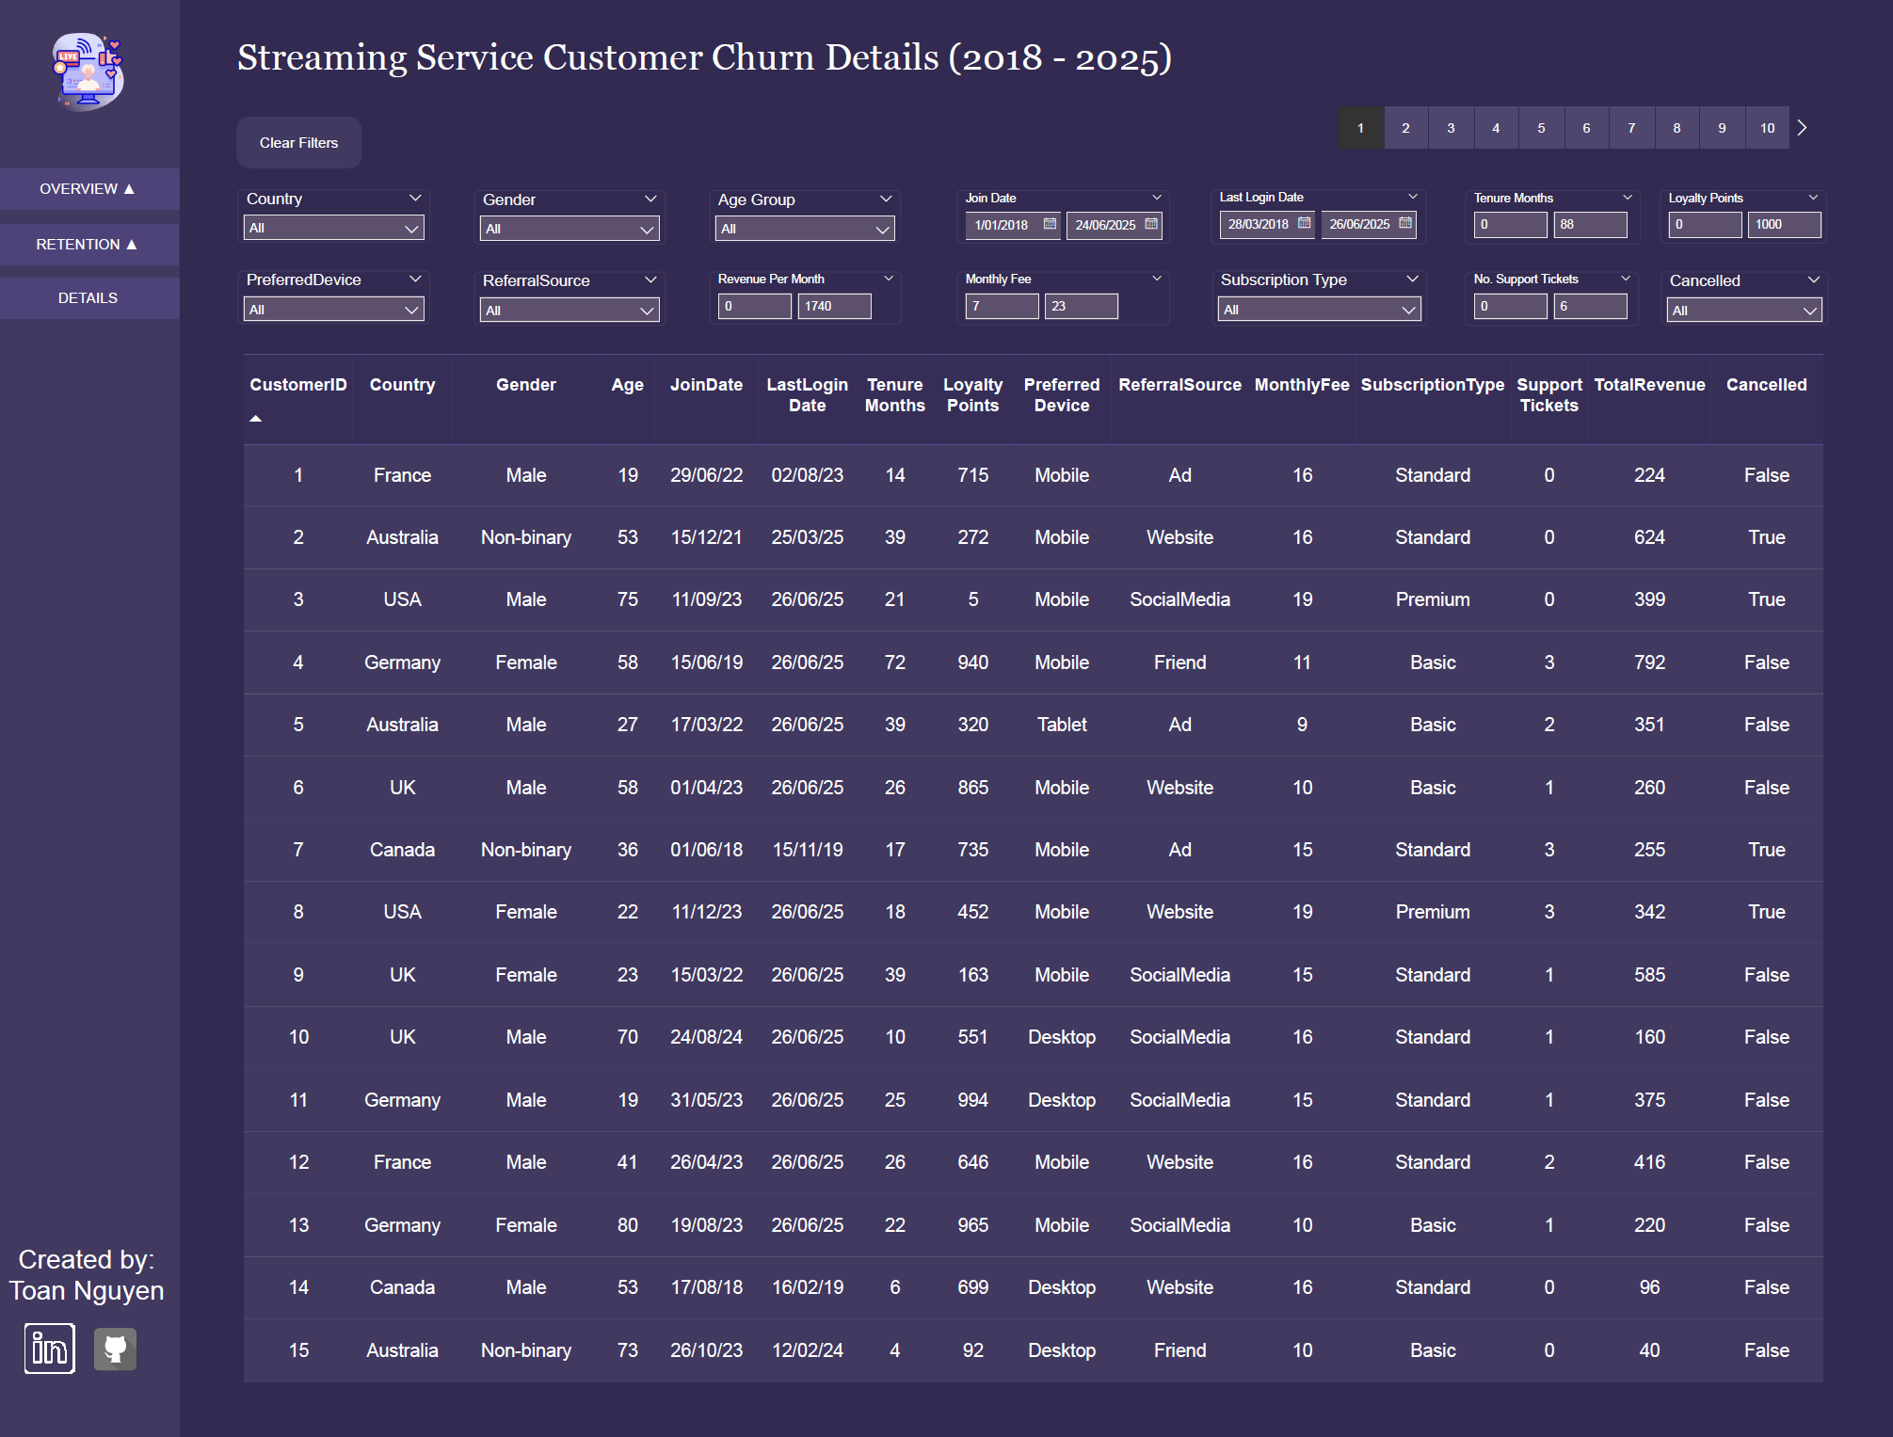This screenshot has width=1893, height=1437.
Task: Click the Clear Filters button
Action: [298, 143]
